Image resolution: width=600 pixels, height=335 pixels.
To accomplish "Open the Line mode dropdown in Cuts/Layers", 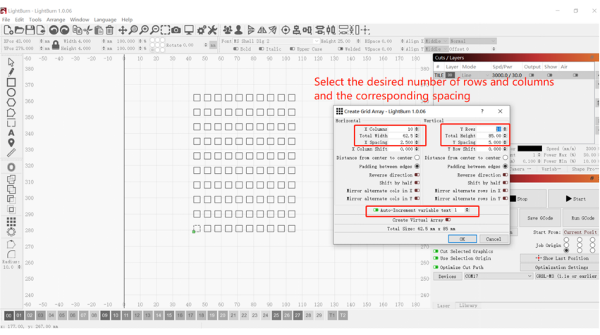I will tap(475, 75).
